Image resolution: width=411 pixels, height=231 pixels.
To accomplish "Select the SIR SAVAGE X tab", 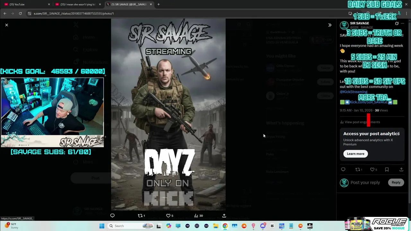I will point(128,4).
